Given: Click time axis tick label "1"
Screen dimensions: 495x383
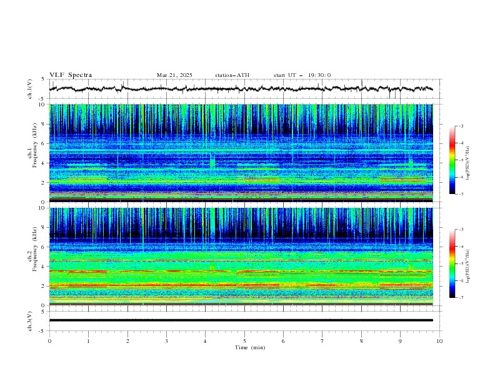Looking at the screenshot, I should click(x=88, y=341).
